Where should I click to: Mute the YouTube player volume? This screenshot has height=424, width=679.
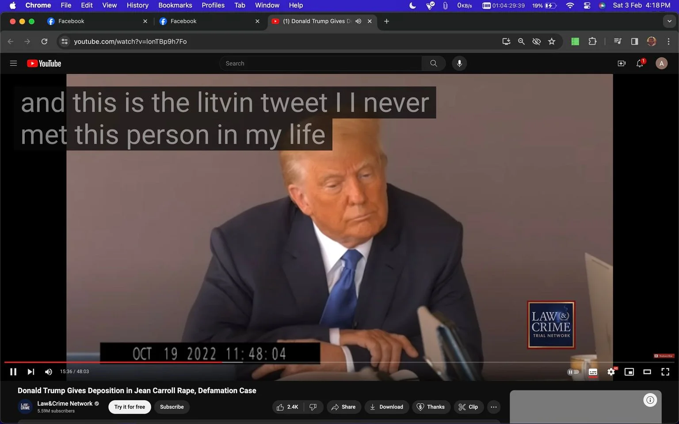coord(49,372)
